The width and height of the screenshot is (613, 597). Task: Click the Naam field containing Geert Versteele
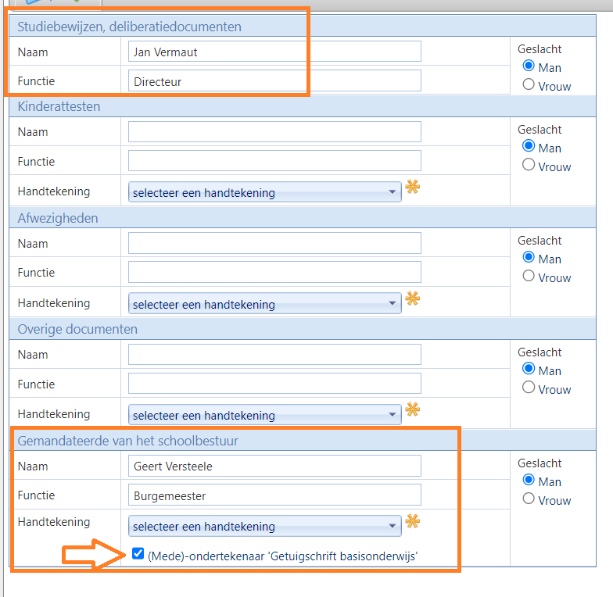coord(275,466)
